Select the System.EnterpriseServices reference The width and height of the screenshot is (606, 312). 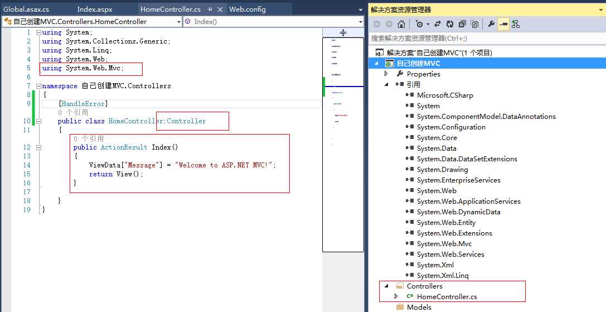pyautogui.click(x=458, y=180)
